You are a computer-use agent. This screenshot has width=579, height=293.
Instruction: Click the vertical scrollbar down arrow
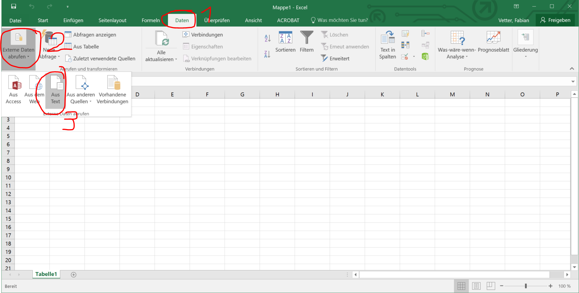(575, 267)
